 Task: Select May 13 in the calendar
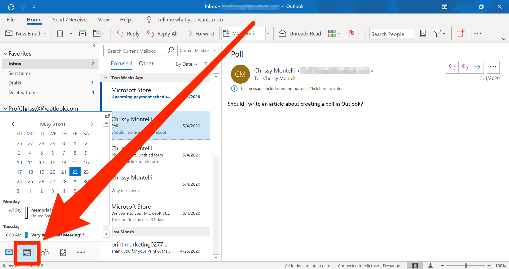click(53, 162)
